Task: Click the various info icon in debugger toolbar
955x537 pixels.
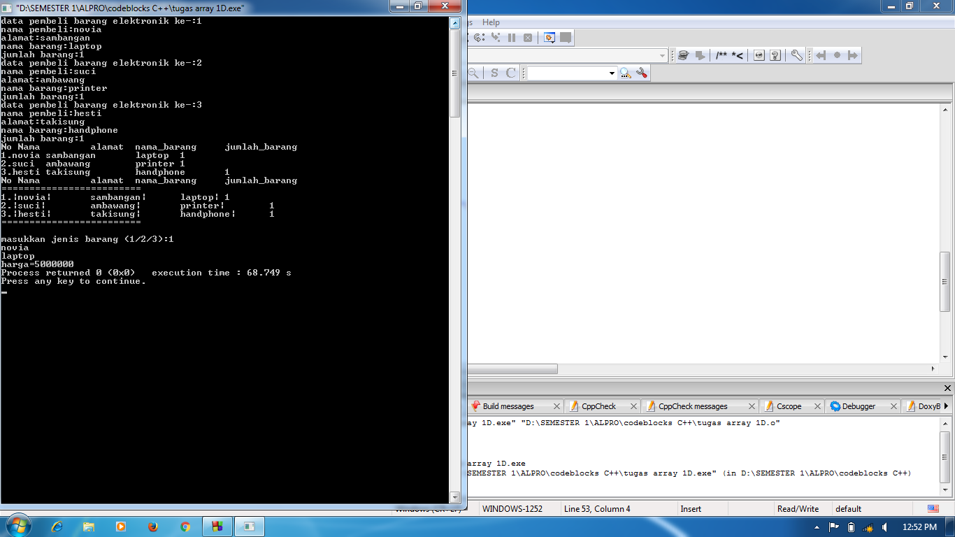Action: tap(566, 38)
